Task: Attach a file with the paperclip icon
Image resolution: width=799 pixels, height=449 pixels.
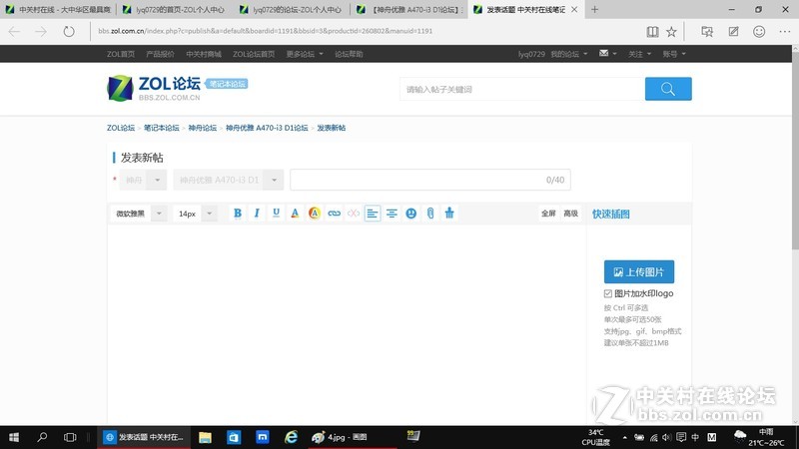Action: [x=430, y=214]
